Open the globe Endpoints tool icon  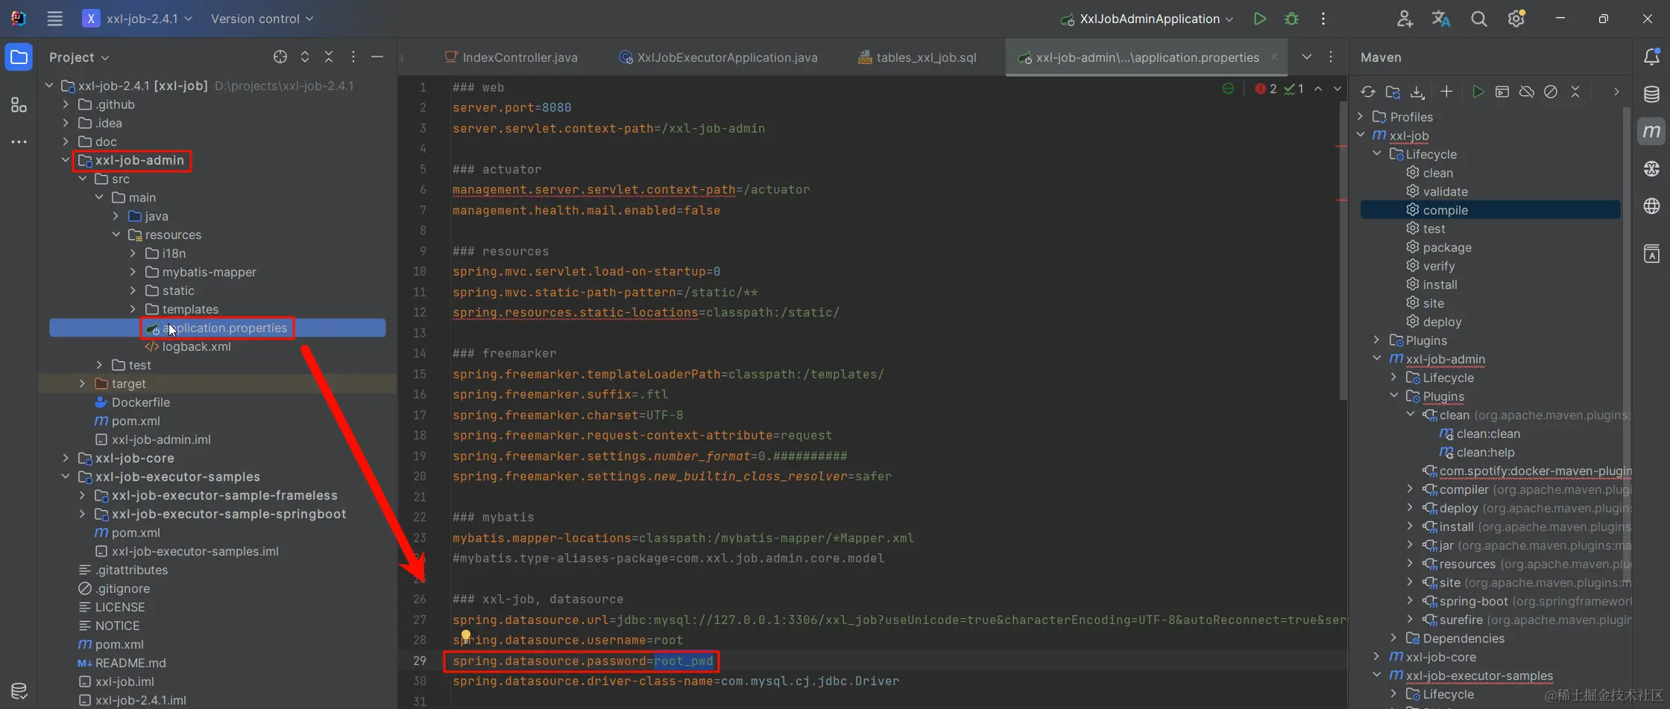point(1652,206)
